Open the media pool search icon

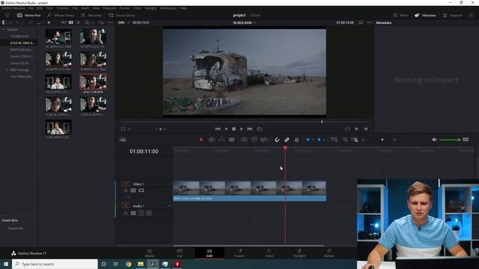[87, 22]
